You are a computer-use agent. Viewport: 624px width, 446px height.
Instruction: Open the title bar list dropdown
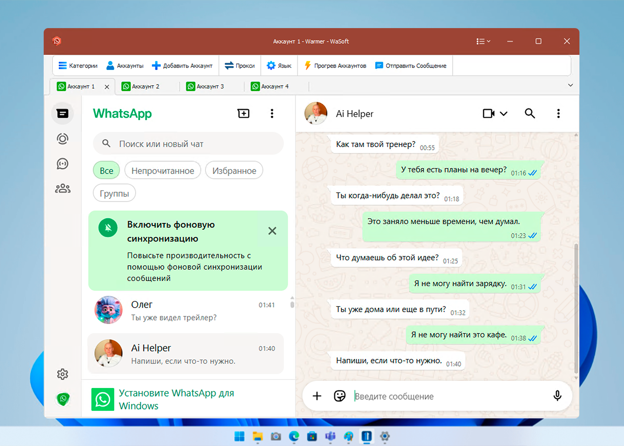483,41
